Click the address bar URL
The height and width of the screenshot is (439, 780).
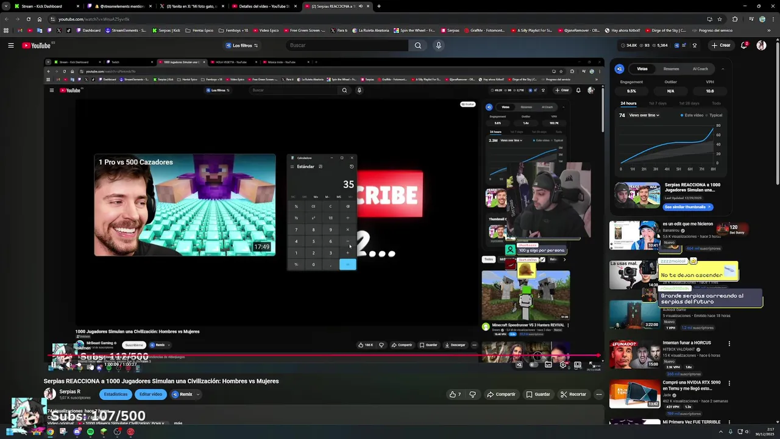(x=94, y=19)
